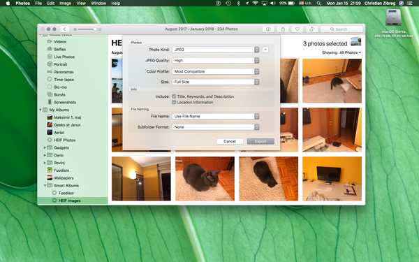The width and height of the screenshot is (419, 262).
Task: Toggle Title, Keywords, and Description checkbox
Action: [174, 96]
